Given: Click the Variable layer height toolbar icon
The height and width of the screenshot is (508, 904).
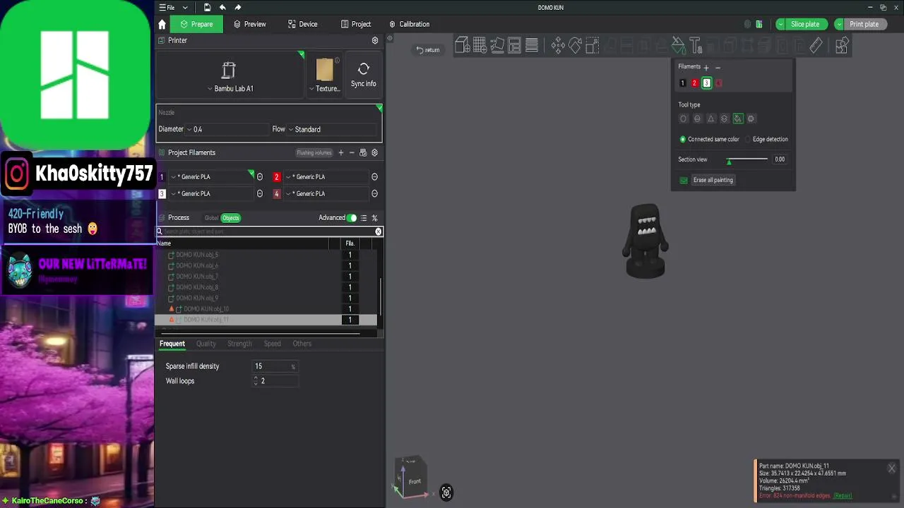Looking at the screenshot, I should (532, 46).
